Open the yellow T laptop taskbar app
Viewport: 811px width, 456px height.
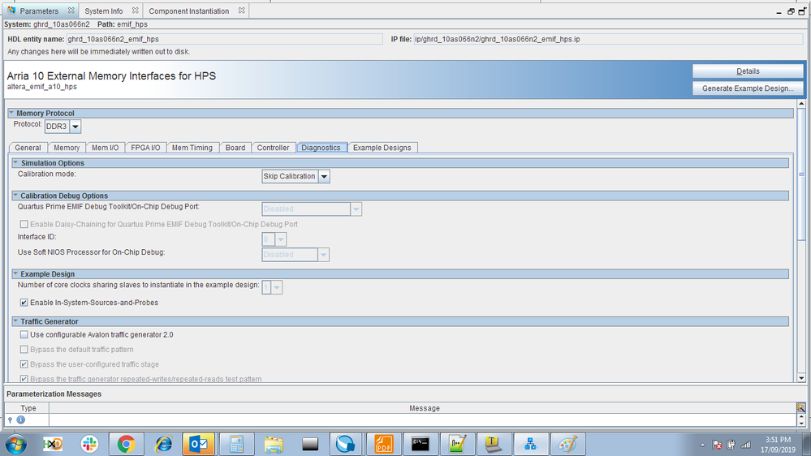[494, 444]
